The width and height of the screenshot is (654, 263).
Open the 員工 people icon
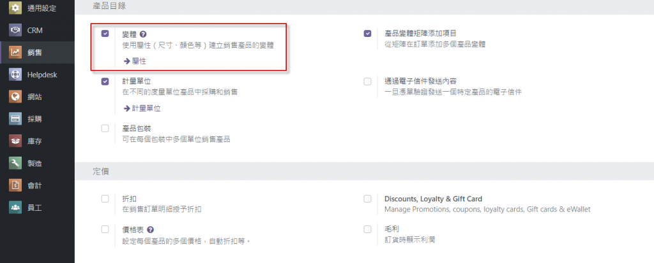coord(15,207)
